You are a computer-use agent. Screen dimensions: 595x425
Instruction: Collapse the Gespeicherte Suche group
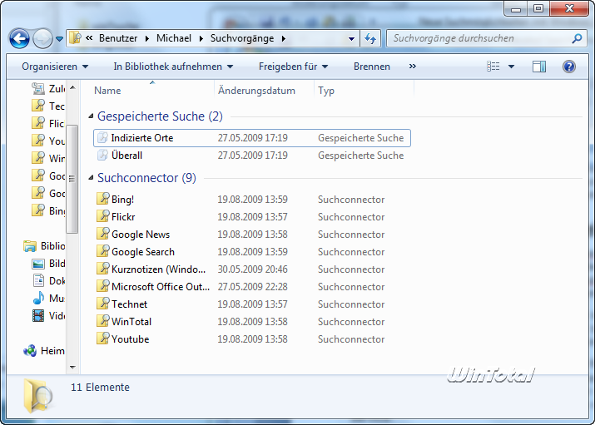point(91,116)
